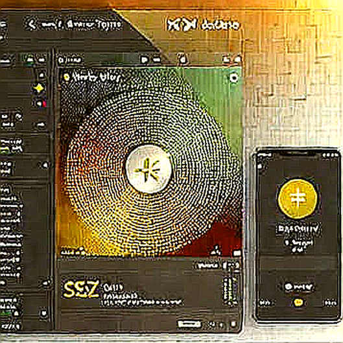This screenshot has height=343, width=343.
Task: Click the white sparkle button at the spiral center
Action: click(x=148, y=169)
